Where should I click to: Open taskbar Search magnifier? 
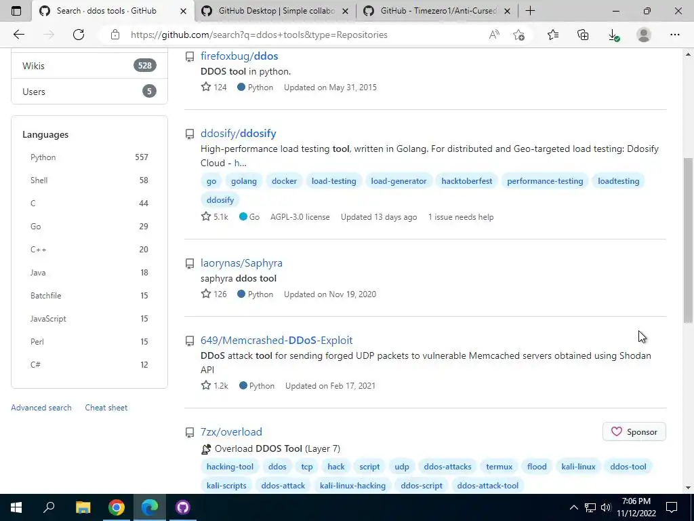coord(49,507)
